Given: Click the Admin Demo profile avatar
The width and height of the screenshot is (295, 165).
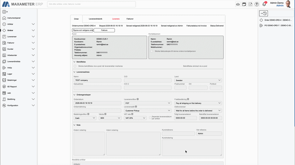Looking at the screenshot, I should coord(288,4).
